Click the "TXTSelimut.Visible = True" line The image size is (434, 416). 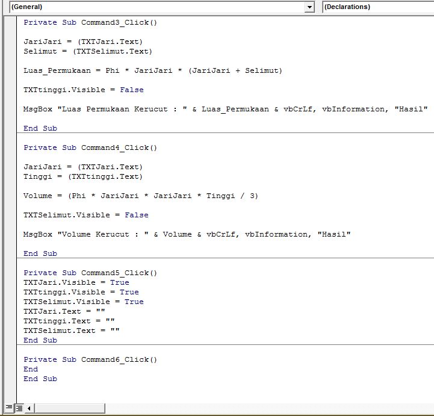point(84,302)
